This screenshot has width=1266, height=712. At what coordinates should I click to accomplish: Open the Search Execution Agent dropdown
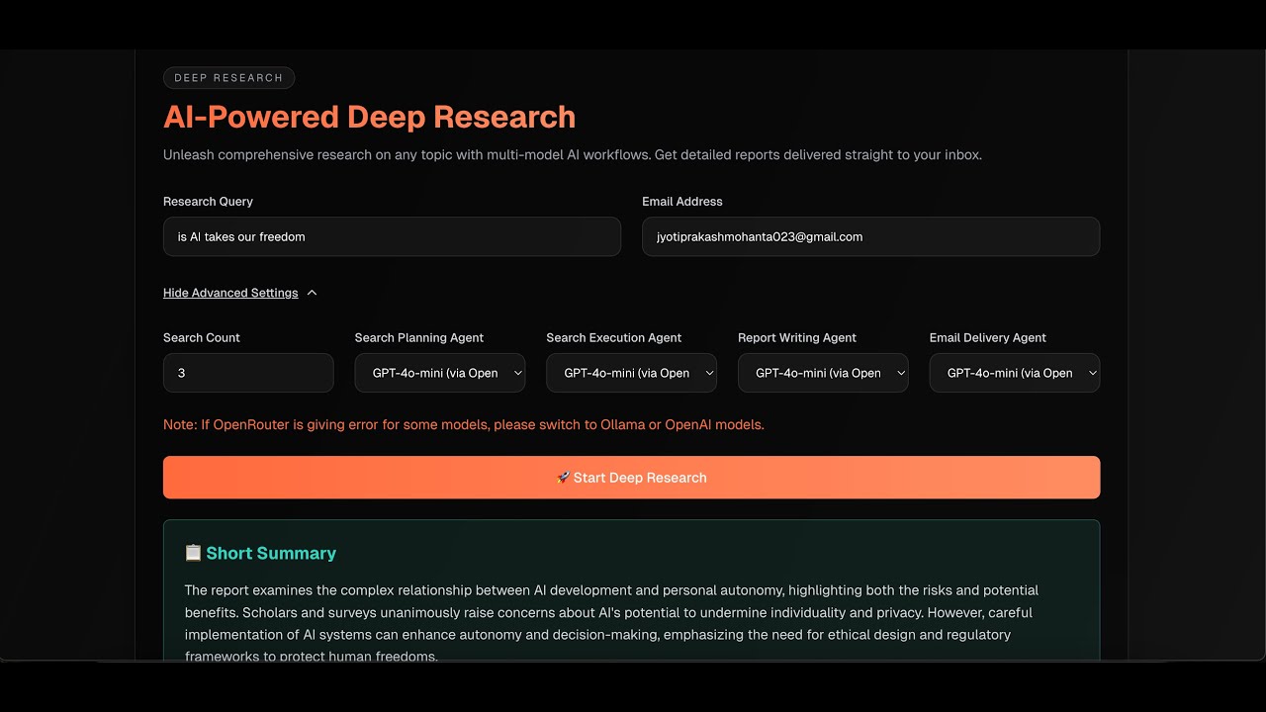click(x=631, y=373)
